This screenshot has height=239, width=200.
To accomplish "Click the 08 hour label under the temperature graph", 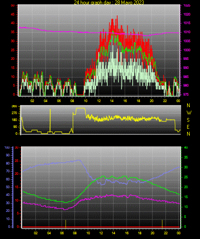I will pyautogui.click(x=75, y=233).
